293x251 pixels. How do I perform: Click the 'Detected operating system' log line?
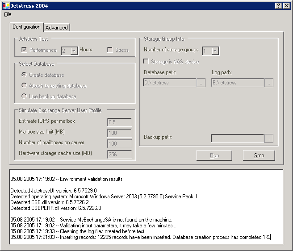pyautogui.click(x=104, y=197)
